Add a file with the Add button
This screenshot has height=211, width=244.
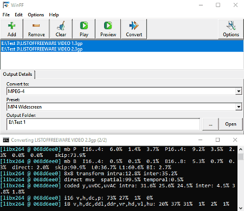(x=12, y=29)
